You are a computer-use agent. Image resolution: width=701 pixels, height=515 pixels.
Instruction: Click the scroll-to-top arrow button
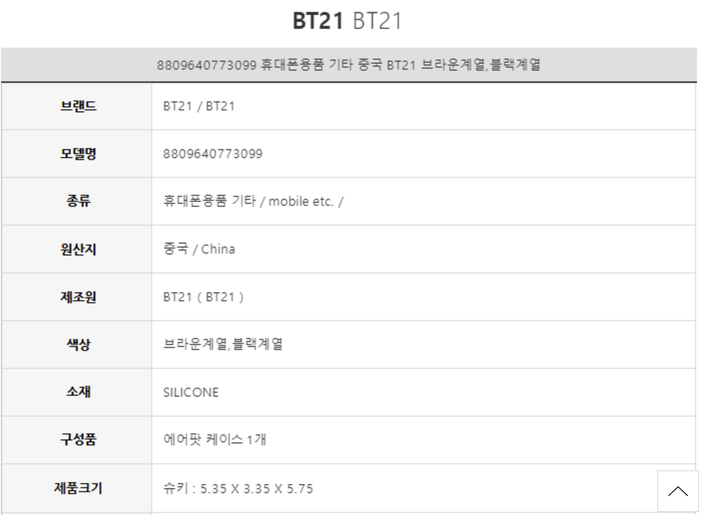[678, 491]
